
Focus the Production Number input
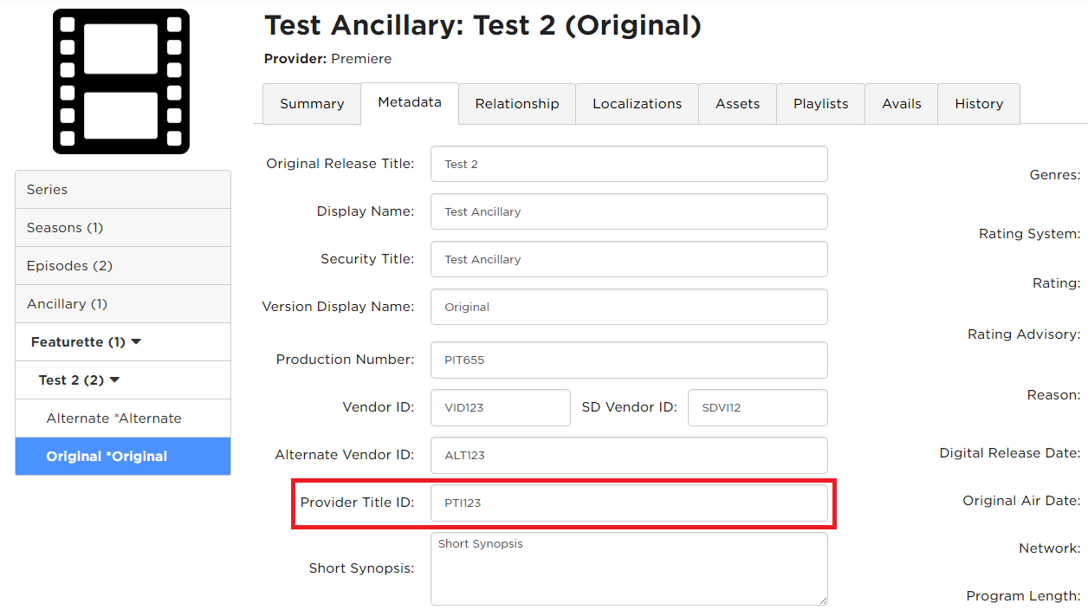pos(629,360)
